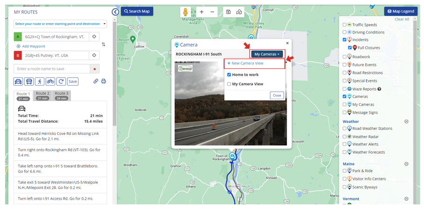Switch to Route 1 tab
Image resolution: width=424 pixels, height=209 pixels.
[x=23, y=96]
